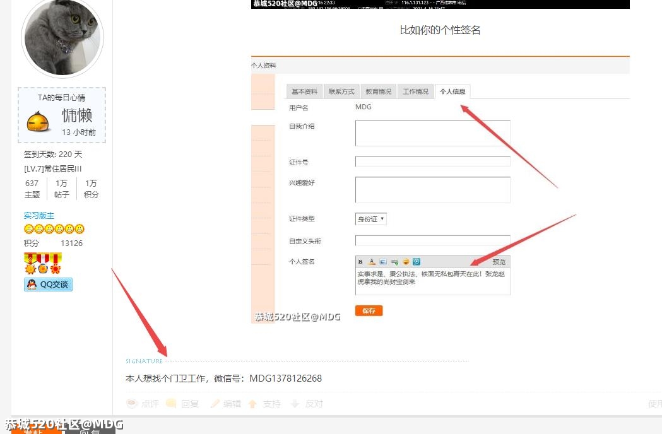Click the 个人签名 text box content
The image size is (662, 434).
(x=433, y=281)
